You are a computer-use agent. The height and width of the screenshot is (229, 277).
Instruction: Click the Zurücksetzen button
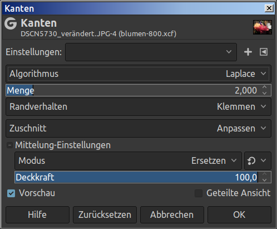105,215
